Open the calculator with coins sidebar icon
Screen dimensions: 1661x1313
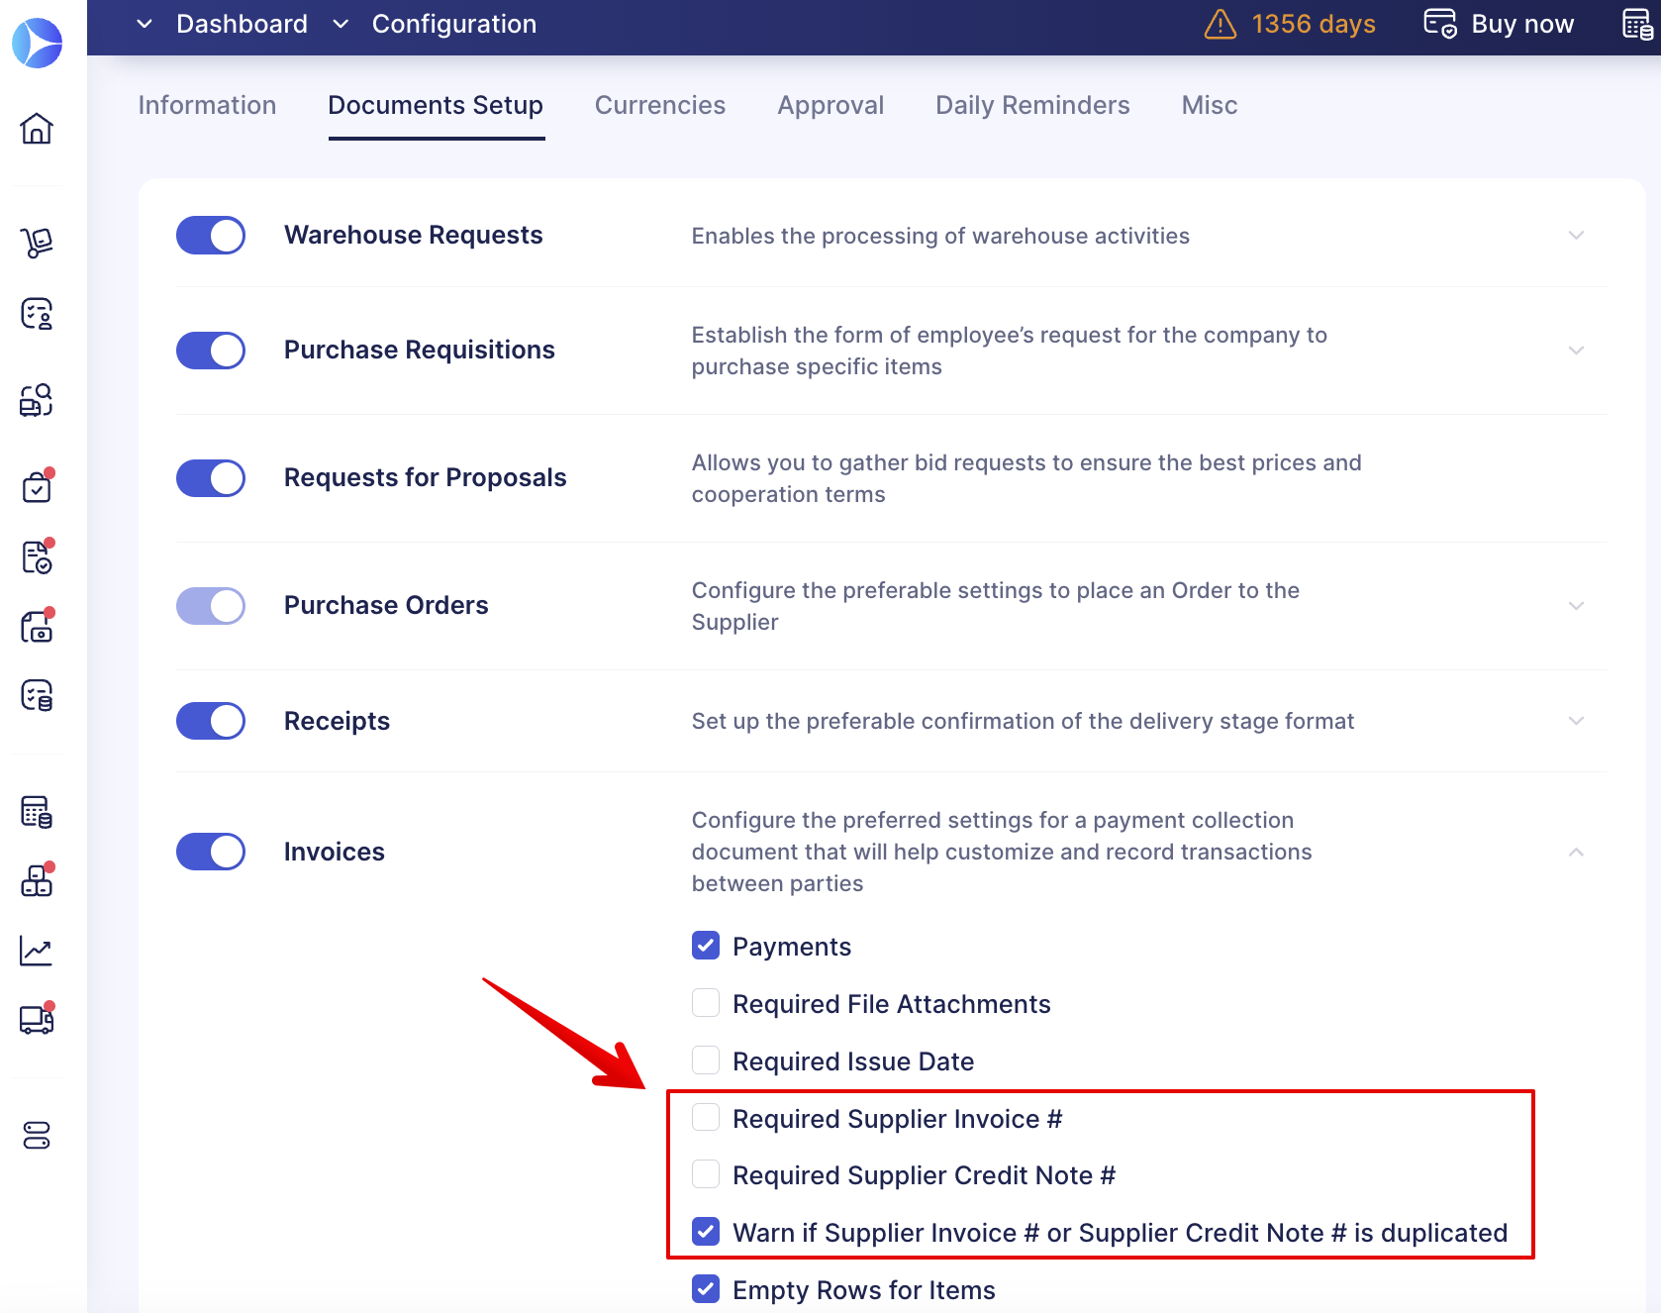tap(37, 812)
